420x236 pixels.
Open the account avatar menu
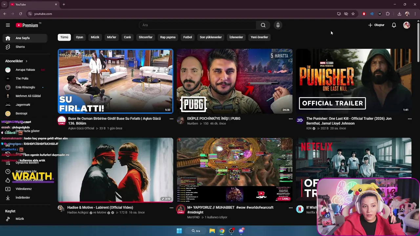[x=407, y=25]
